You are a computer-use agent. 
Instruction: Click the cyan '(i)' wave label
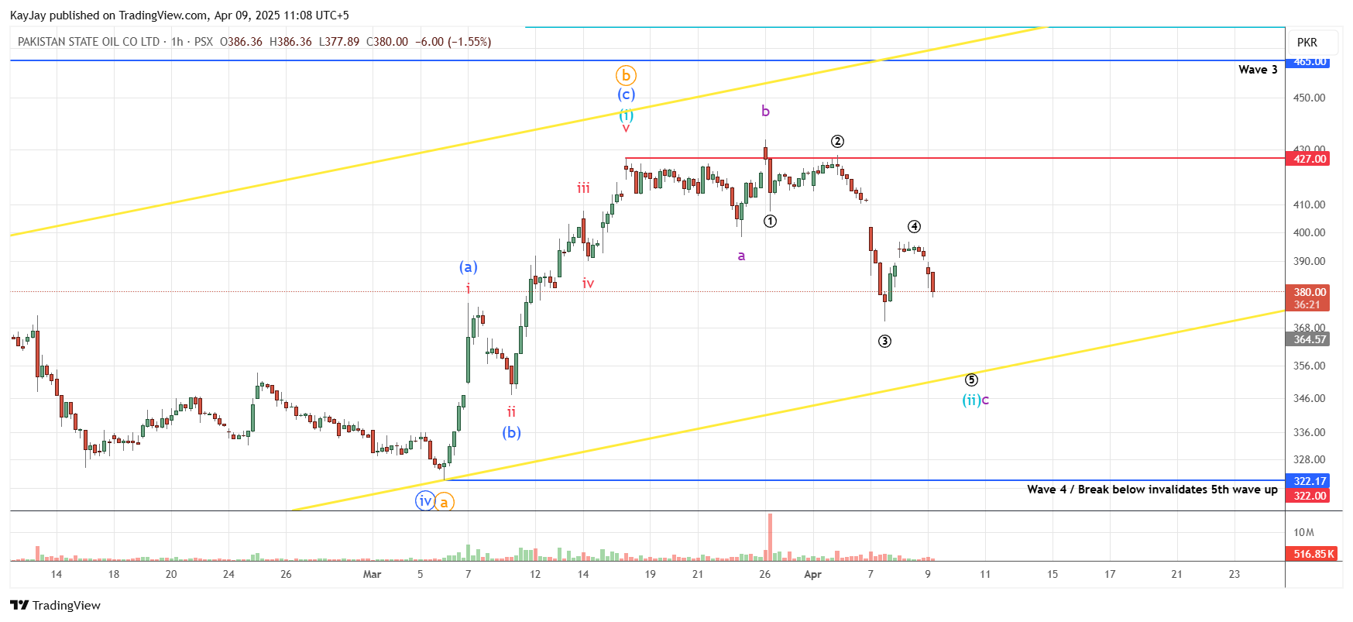tap(626, 115)
